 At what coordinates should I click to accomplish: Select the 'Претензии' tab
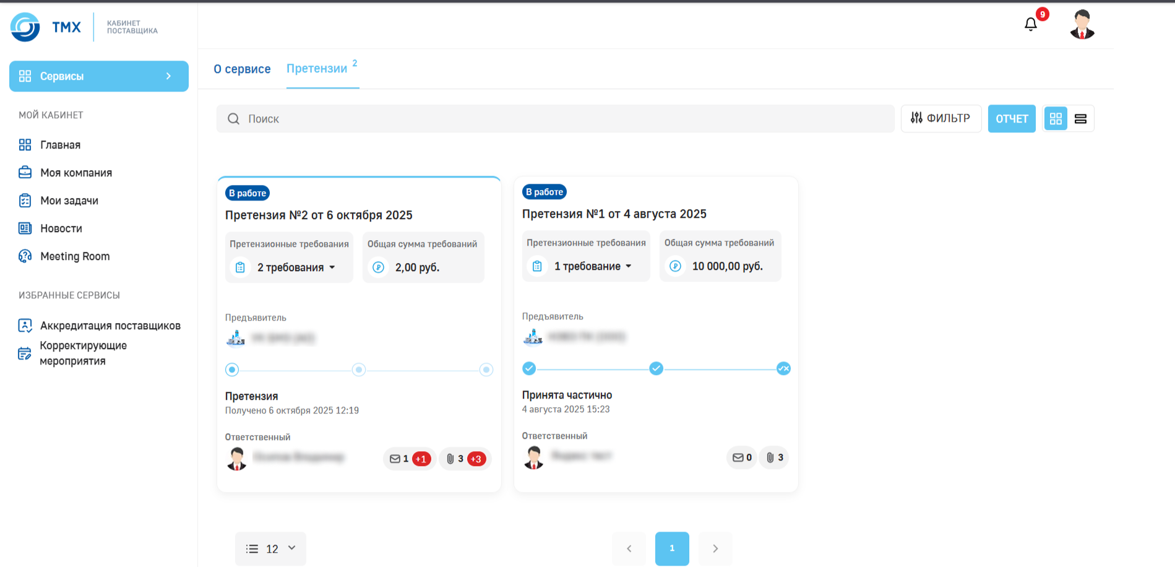317,69
